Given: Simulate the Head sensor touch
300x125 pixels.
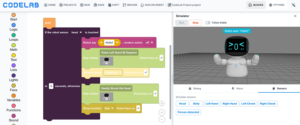Looking at the screenshot, I should 182,104.
